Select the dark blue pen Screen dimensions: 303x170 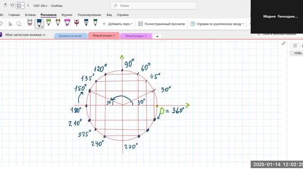pos(39,23)
